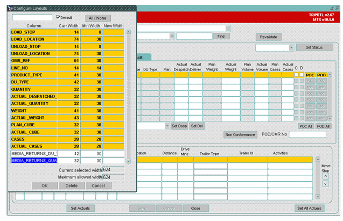Click the Trailer Id cell in highlighted row
Image resolution: width=343 pixels, height=221 pixels.
(x=248, y=160)
